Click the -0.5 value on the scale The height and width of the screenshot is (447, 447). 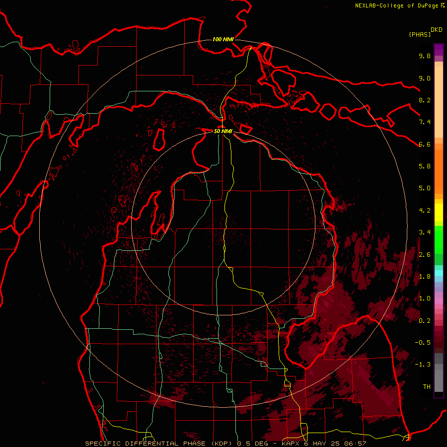click(423, 343)
